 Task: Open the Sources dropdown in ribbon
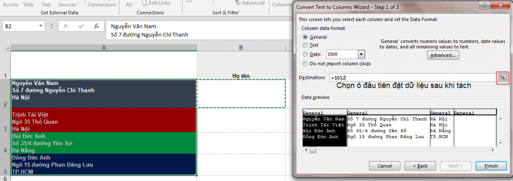point(69,4)
